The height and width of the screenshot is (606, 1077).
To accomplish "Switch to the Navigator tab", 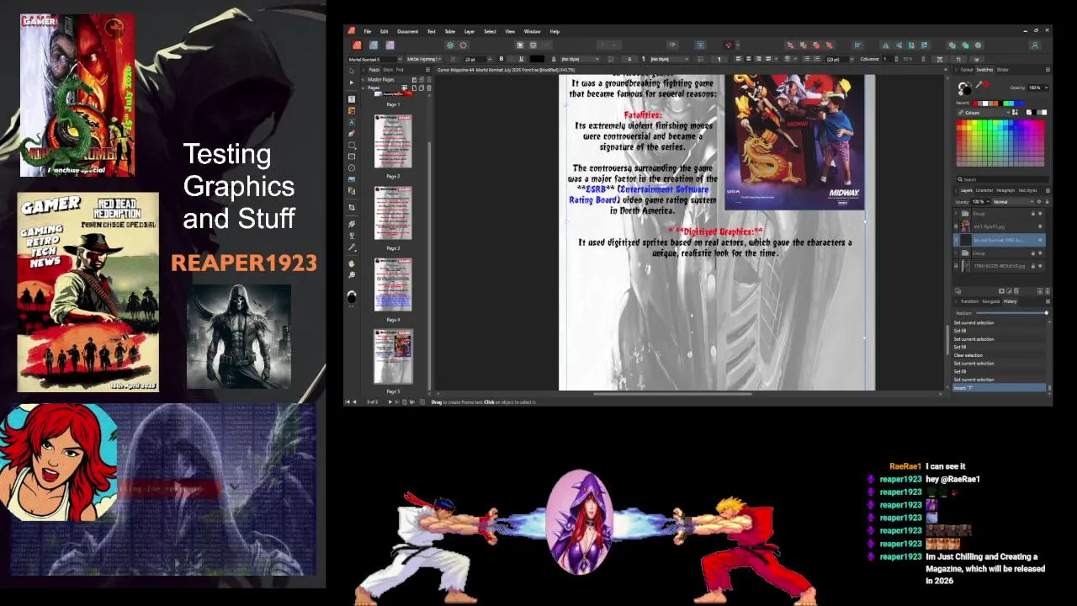I will point(991,301).
